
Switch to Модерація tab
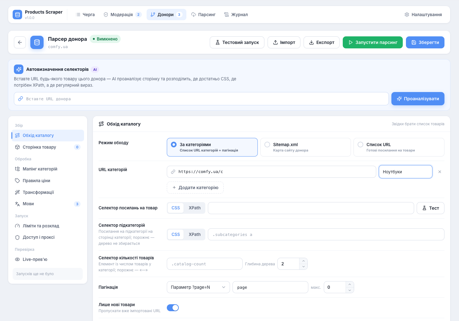click(123, 15)
